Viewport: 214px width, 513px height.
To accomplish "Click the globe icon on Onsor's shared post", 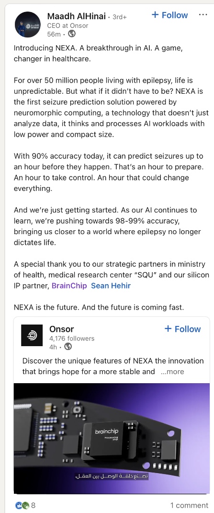I will coord(68,347).
